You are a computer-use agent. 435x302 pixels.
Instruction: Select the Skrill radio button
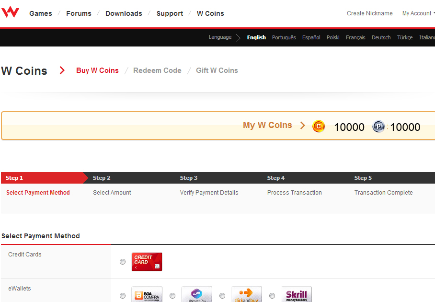click(x=272, y=296)
